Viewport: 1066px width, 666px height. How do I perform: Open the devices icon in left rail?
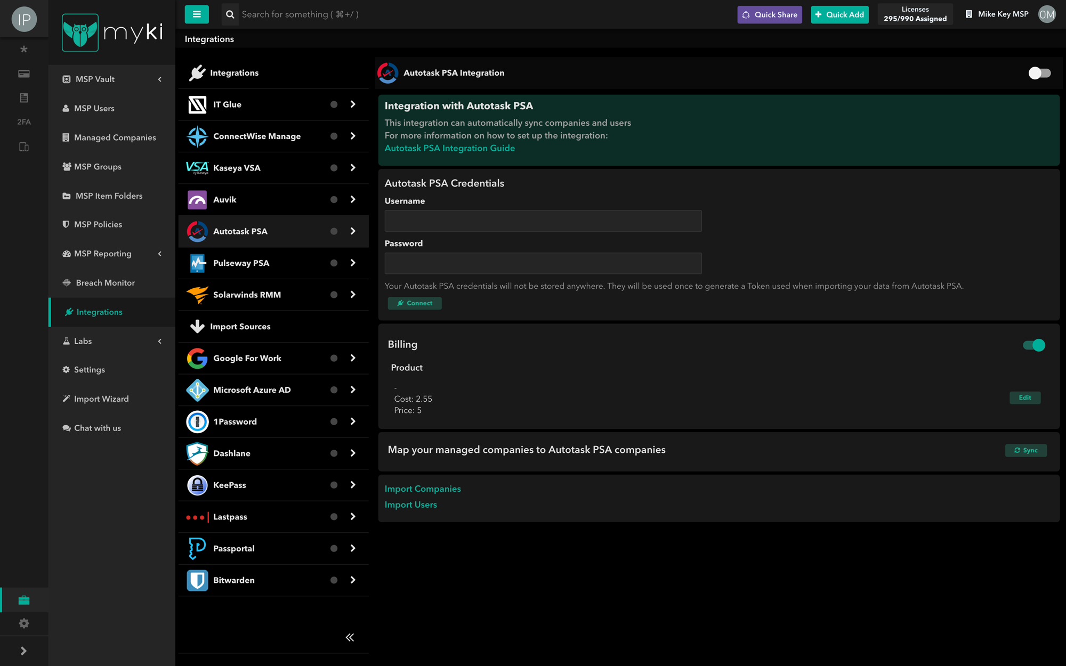pos(24,147)
